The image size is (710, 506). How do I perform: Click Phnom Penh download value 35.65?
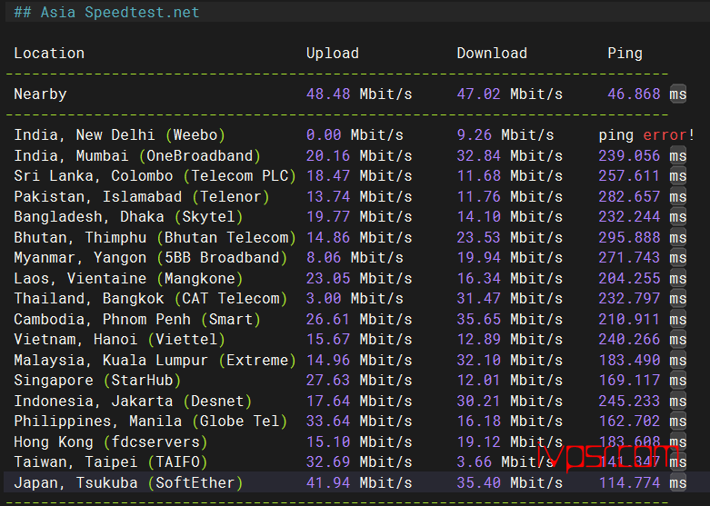[478, 320]
